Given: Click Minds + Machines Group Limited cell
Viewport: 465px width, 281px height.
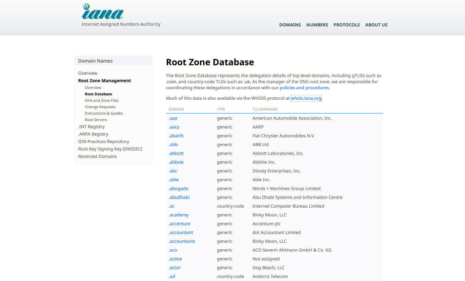Looking at the screenshot, I should pyautogui.click(x=286, y=188).
